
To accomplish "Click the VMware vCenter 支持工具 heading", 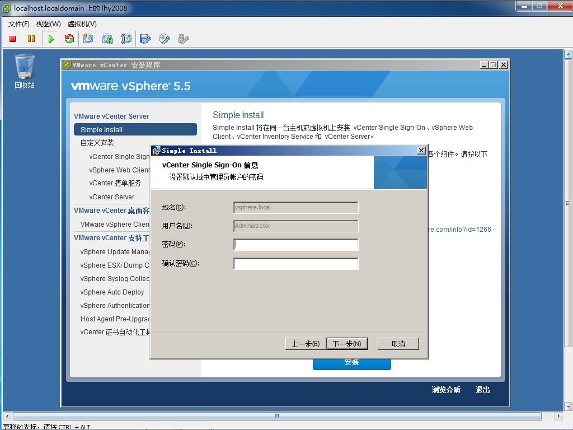I will (111, 238).
